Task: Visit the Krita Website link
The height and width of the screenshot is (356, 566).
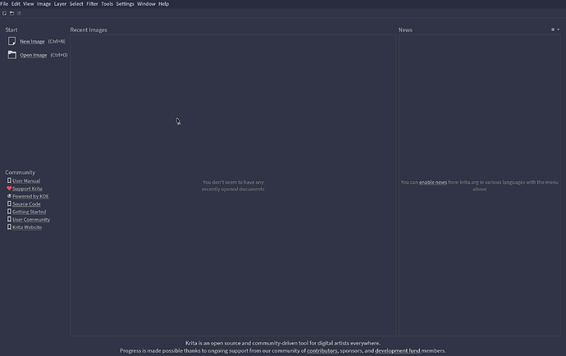Action: 27,227
